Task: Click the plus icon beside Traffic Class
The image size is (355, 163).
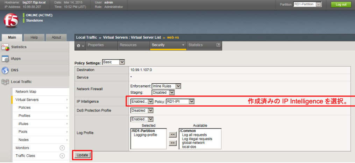Action: [62, 156]
